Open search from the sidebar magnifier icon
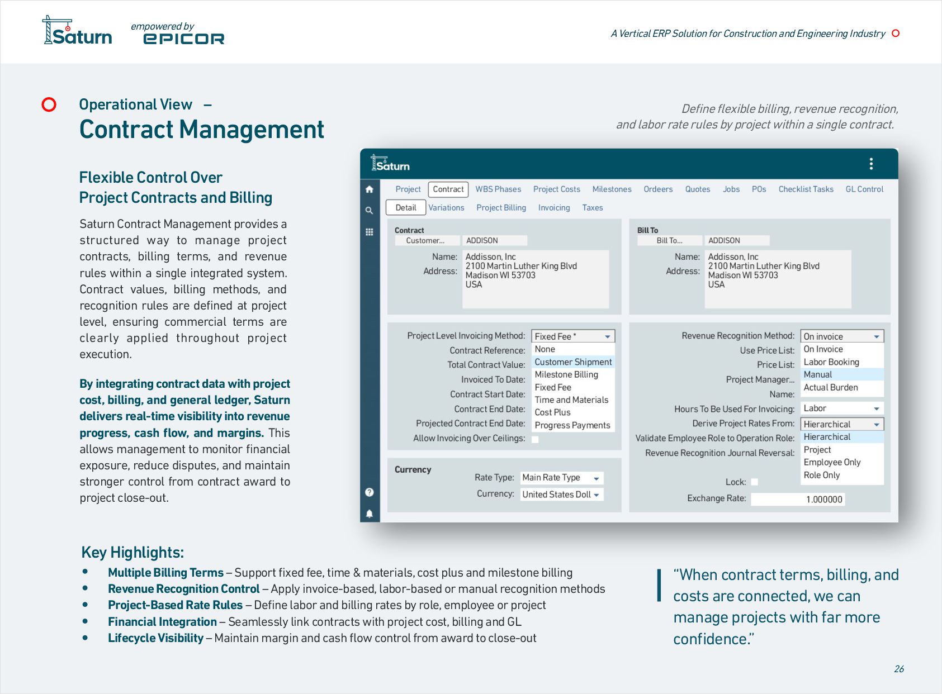 (x=369, y=211)
